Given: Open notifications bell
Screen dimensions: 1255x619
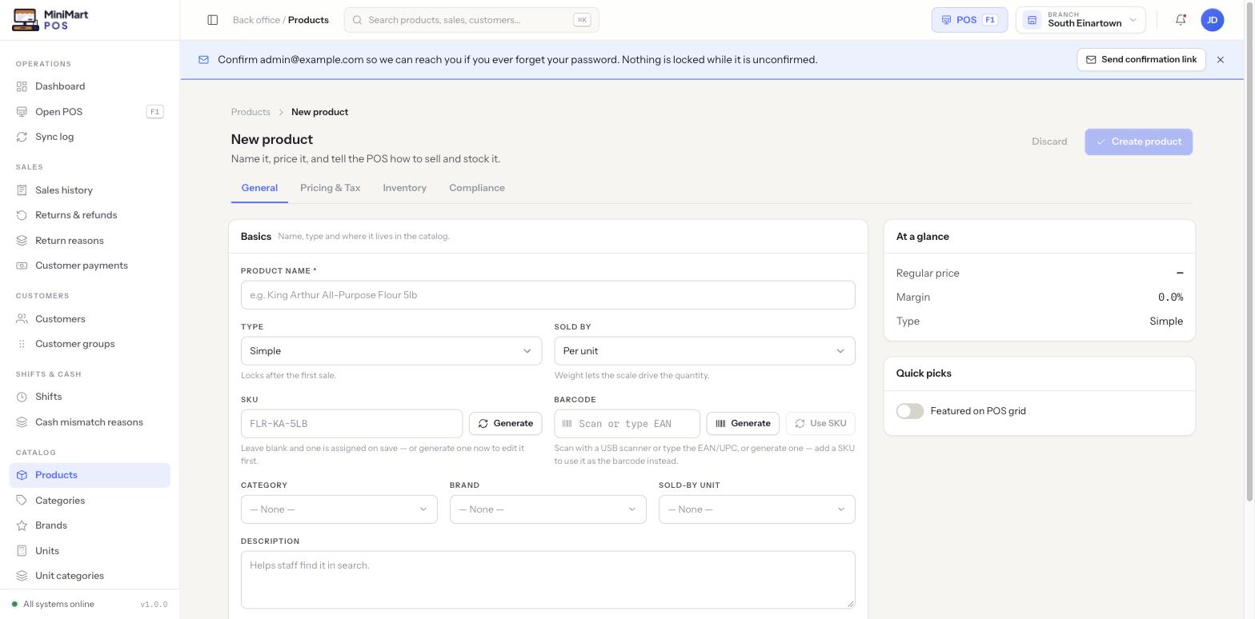Looking at the screenshot, I should point(1181,20).
